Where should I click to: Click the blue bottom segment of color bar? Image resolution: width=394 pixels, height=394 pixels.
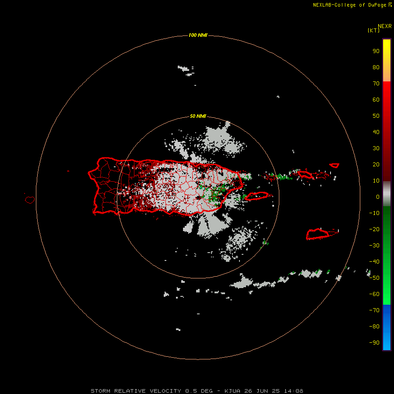point(387,327)
